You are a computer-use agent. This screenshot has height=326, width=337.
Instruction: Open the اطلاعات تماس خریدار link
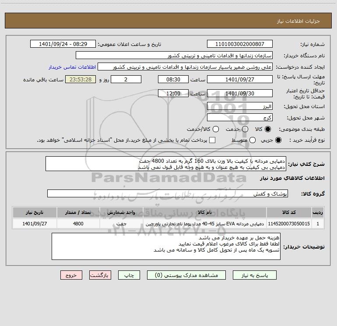pyautogui.click(x=72, y=67)
